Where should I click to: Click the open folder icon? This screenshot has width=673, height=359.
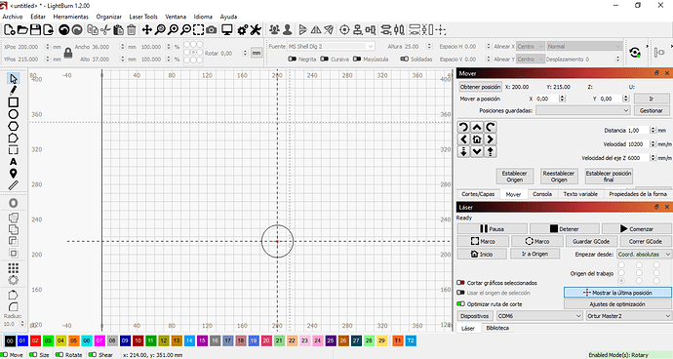pos(22,29)
